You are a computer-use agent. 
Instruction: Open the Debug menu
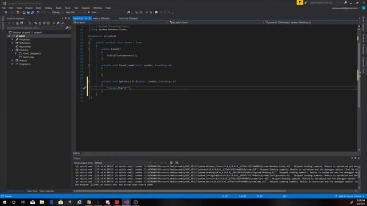(x=48, y=8)
